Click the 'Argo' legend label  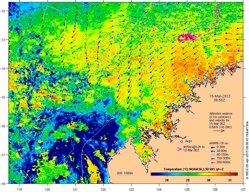coord(188,141)
